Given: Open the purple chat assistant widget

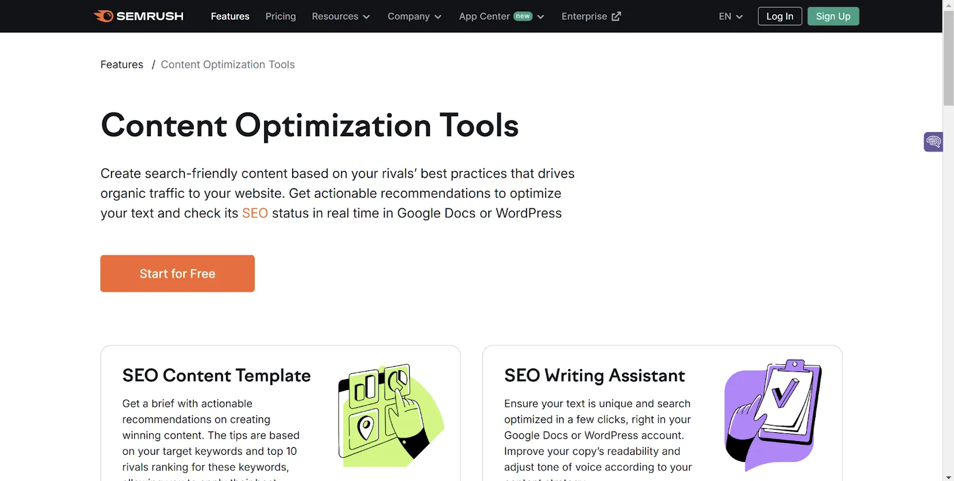Looking at the screenshot, I should click(x=933, y=142).
